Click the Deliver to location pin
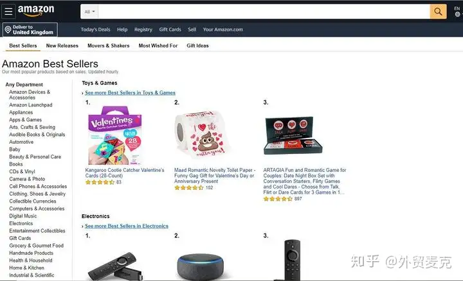463x281 pixels. tap(8, 30)
